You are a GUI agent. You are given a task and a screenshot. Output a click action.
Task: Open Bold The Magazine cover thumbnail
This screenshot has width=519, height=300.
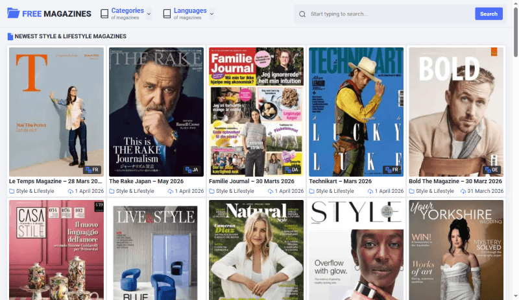coord(456,112)
